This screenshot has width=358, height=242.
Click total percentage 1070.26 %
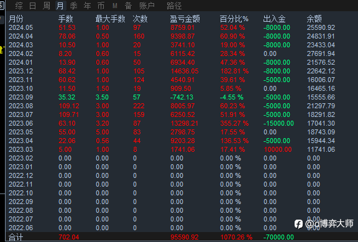point(236,237)
